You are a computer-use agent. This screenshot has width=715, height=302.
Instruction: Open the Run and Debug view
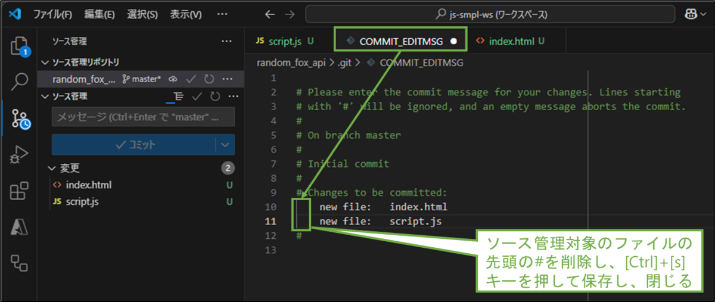click(x=20, y=155)
